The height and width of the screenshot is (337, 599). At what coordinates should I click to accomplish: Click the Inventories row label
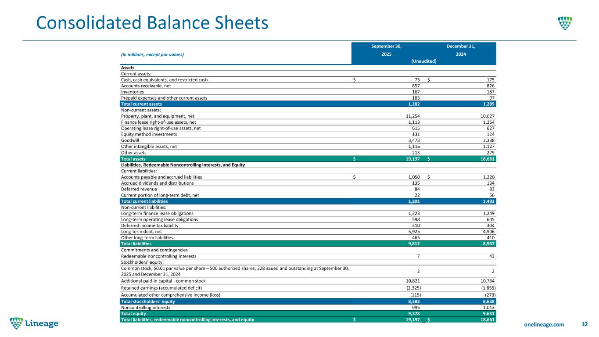pos(132,92)
